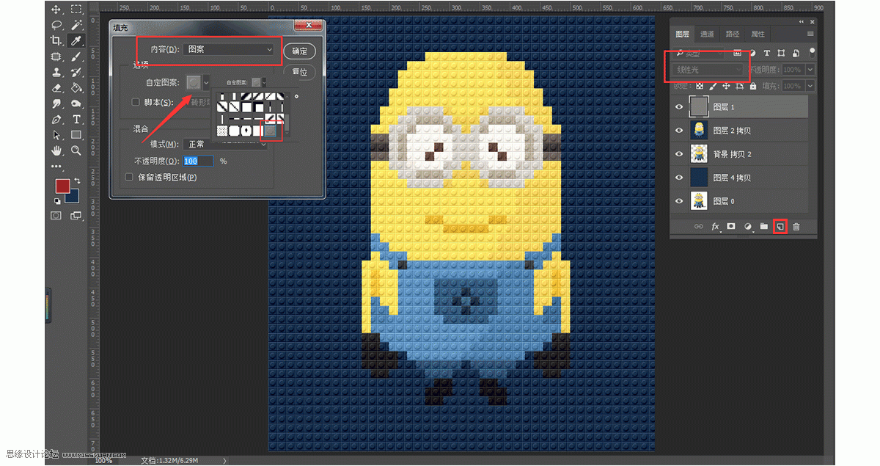The height and width of the screenshot is (466, 880).
Task: Toggle Quick Mask mode
Action: 56,216
